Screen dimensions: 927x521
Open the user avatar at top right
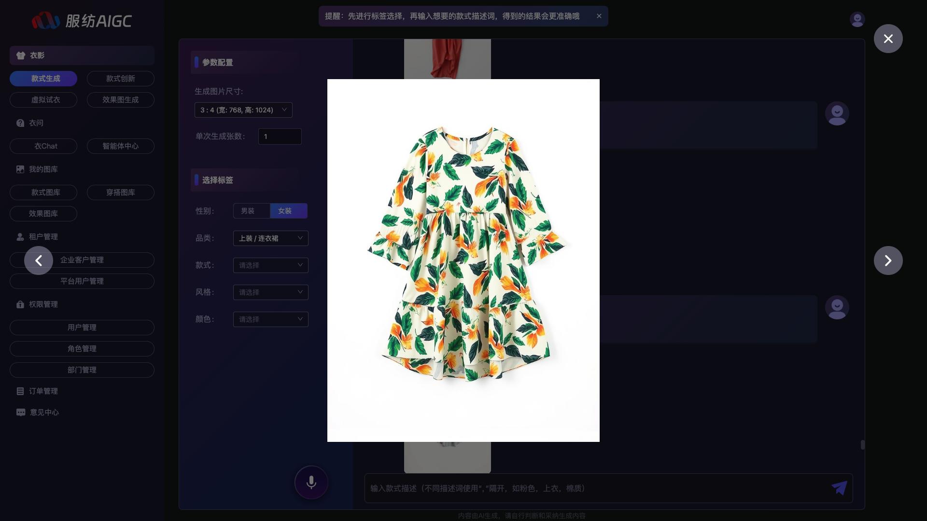[857, 19]
